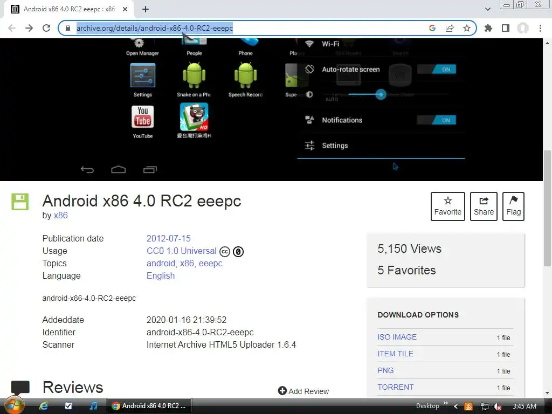This screenshot has width=552, height=414.
Task: Open Google icon in address bar
Action: 432,28
